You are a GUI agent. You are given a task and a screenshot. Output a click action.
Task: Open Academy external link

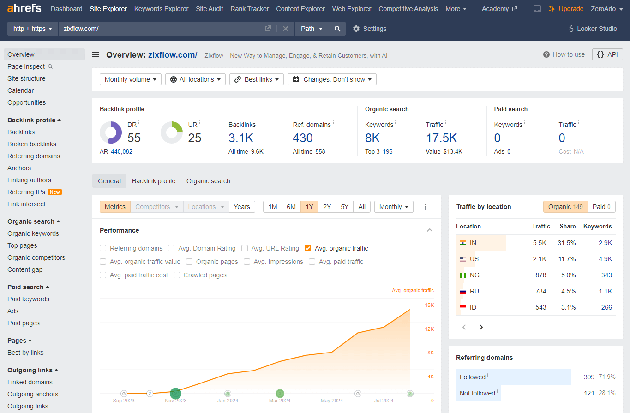pos(499,9)
